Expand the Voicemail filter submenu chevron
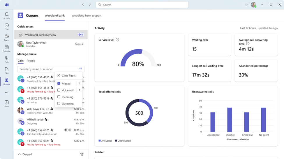Image resolution: width=284 pixels, height=159 pixels. 79,90
